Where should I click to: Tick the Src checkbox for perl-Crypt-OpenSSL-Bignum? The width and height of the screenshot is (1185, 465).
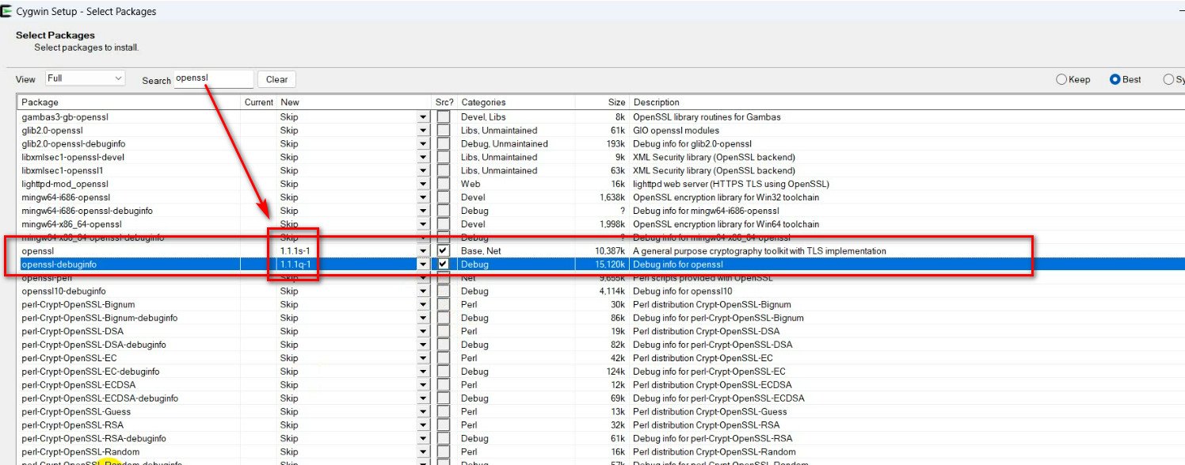[443, 304]
